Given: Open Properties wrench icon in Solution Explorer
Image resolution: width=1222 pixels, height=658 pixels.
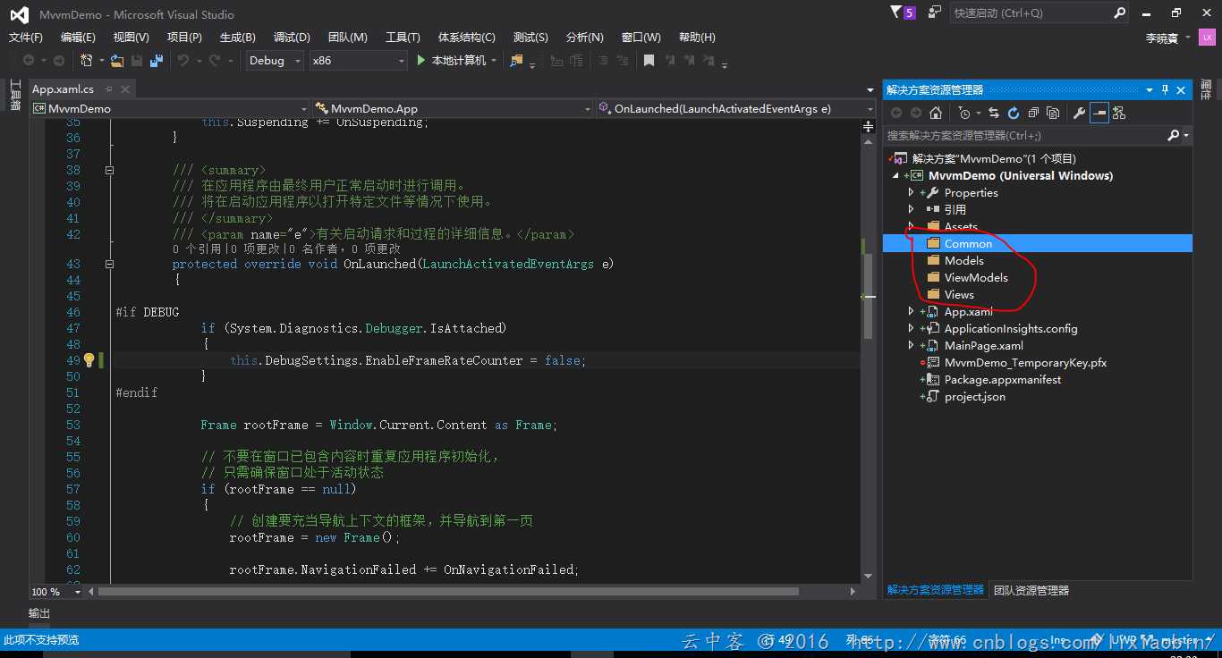Looking at the screenshot, I should pos(1079,113).
